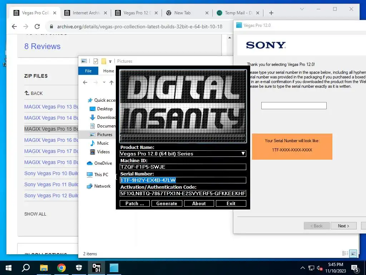Select Videos in Explorer navigation pane
Image resolution: width=366 pixels, height=275 pixels.
100,152
